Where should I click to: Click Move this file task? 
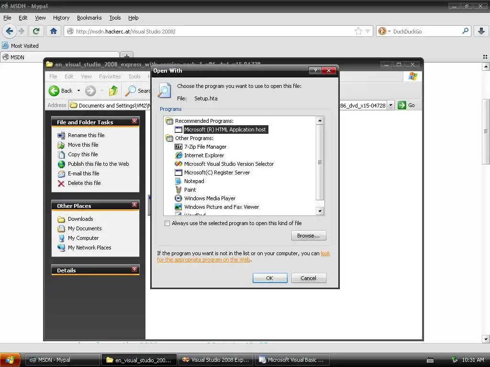pyautogui.click(x=83, y=145)
